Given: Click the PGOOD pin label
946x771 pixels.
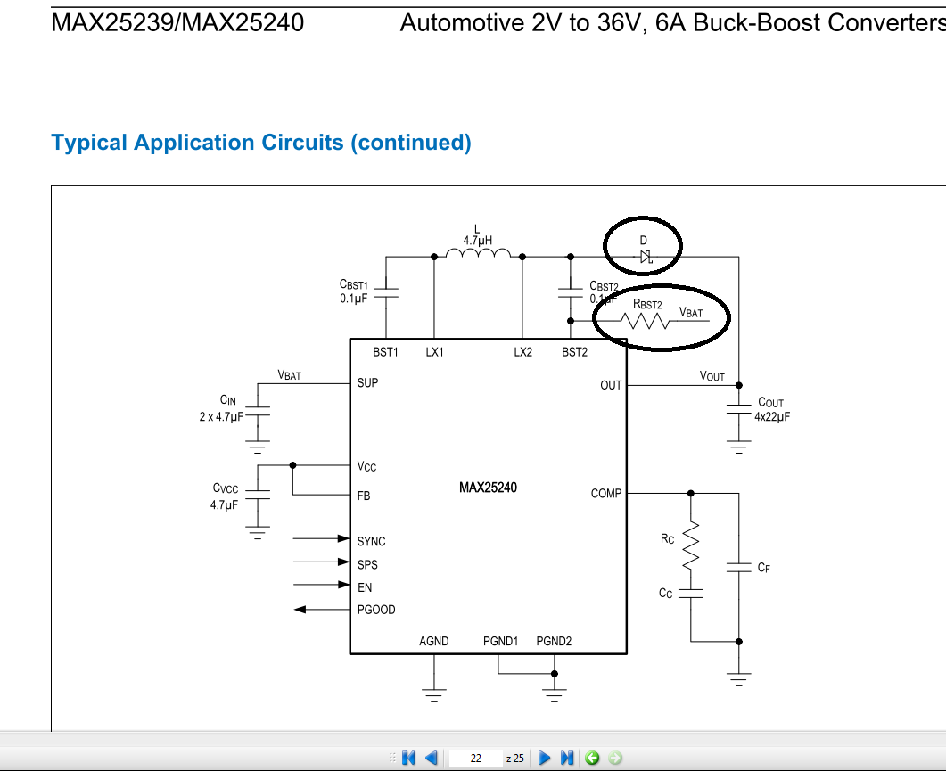Looking at the screenshot, I should point(375,610).
